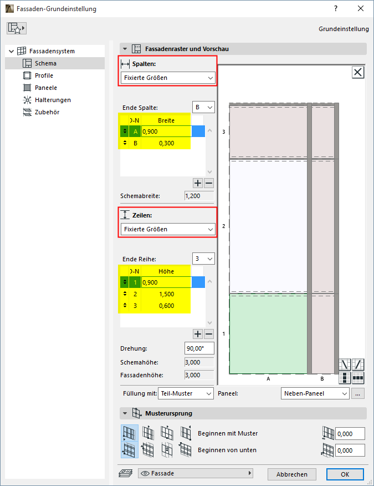Open the Fassade layer dropdown
374x486 pixels.
pyautogui.click(x=196, y=473)
